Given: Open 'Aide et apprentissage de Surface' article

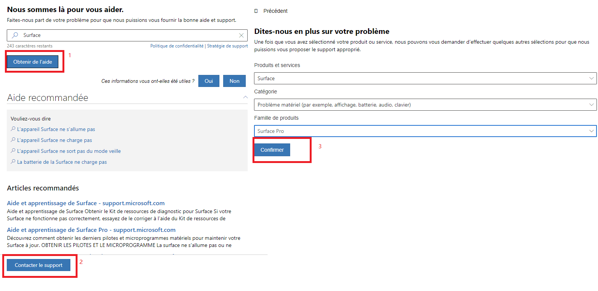Looking at the screenshot, I should click(86, 203).
